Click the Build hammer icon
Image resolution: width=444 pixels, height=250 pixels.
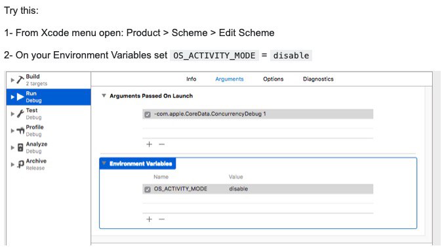(x=20, y=80)
